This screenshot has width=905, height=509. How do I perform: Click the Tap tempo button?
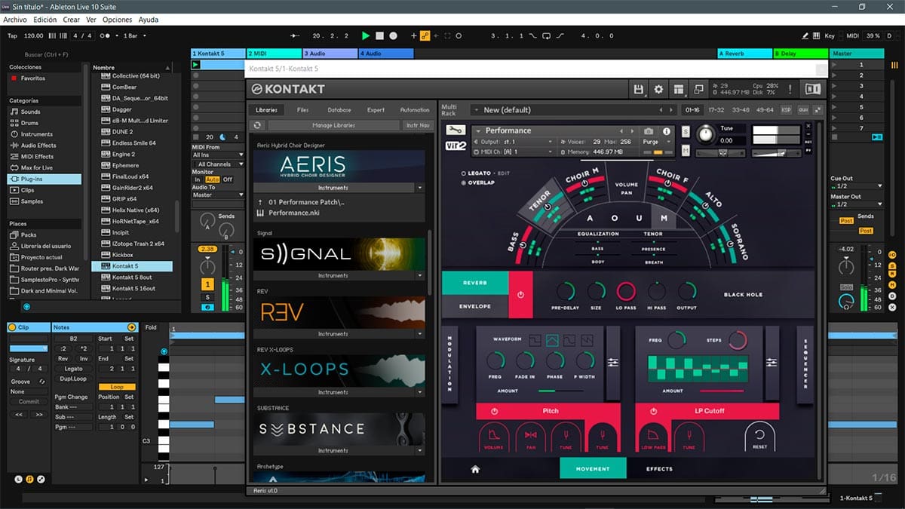[x=12, y=35]
